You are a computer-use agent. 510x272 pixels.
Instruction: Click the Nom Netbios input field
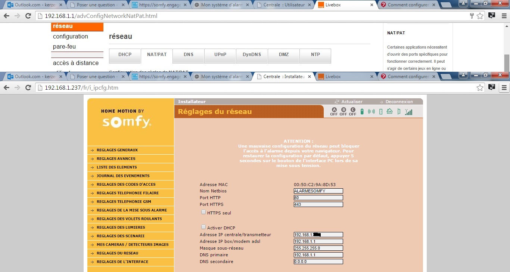click(318, 191)
